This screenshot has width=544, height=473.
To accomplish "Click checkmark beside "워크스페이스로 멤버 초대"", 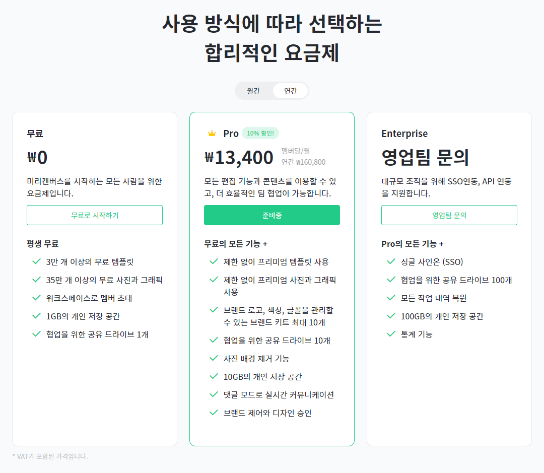I will pyautogui.click(x=36, y=298).
